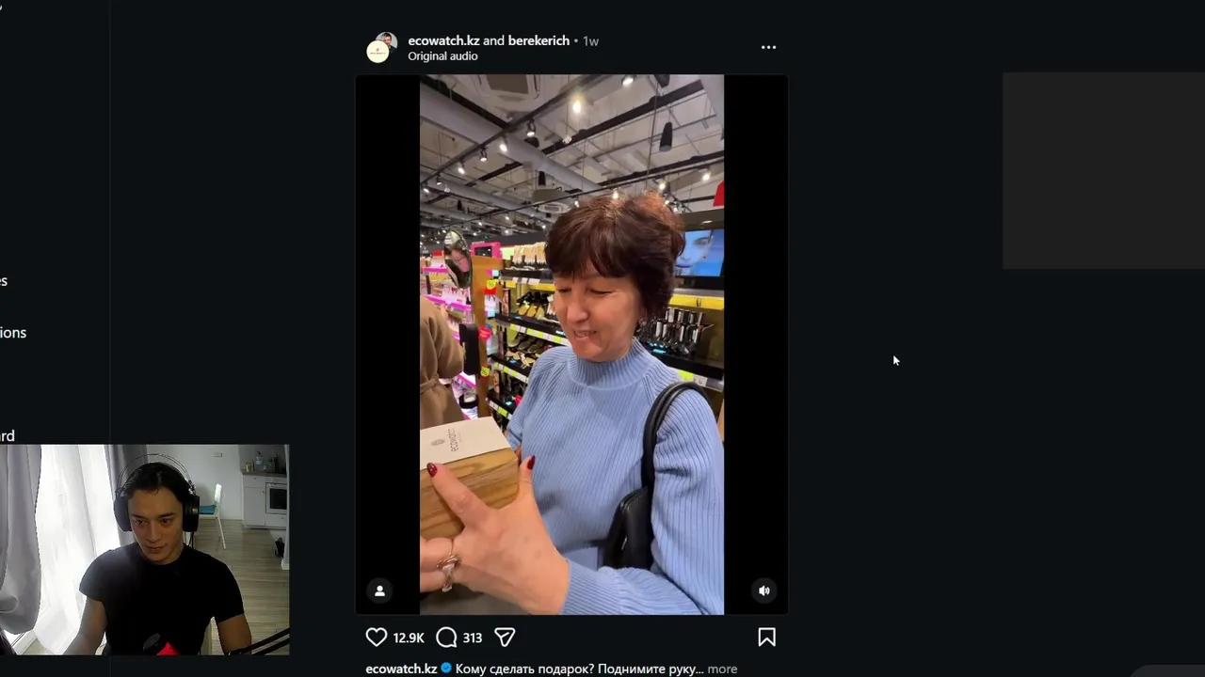Pause the reel by clicking the video
This screenshot has height=677, width=1205.
571,344
